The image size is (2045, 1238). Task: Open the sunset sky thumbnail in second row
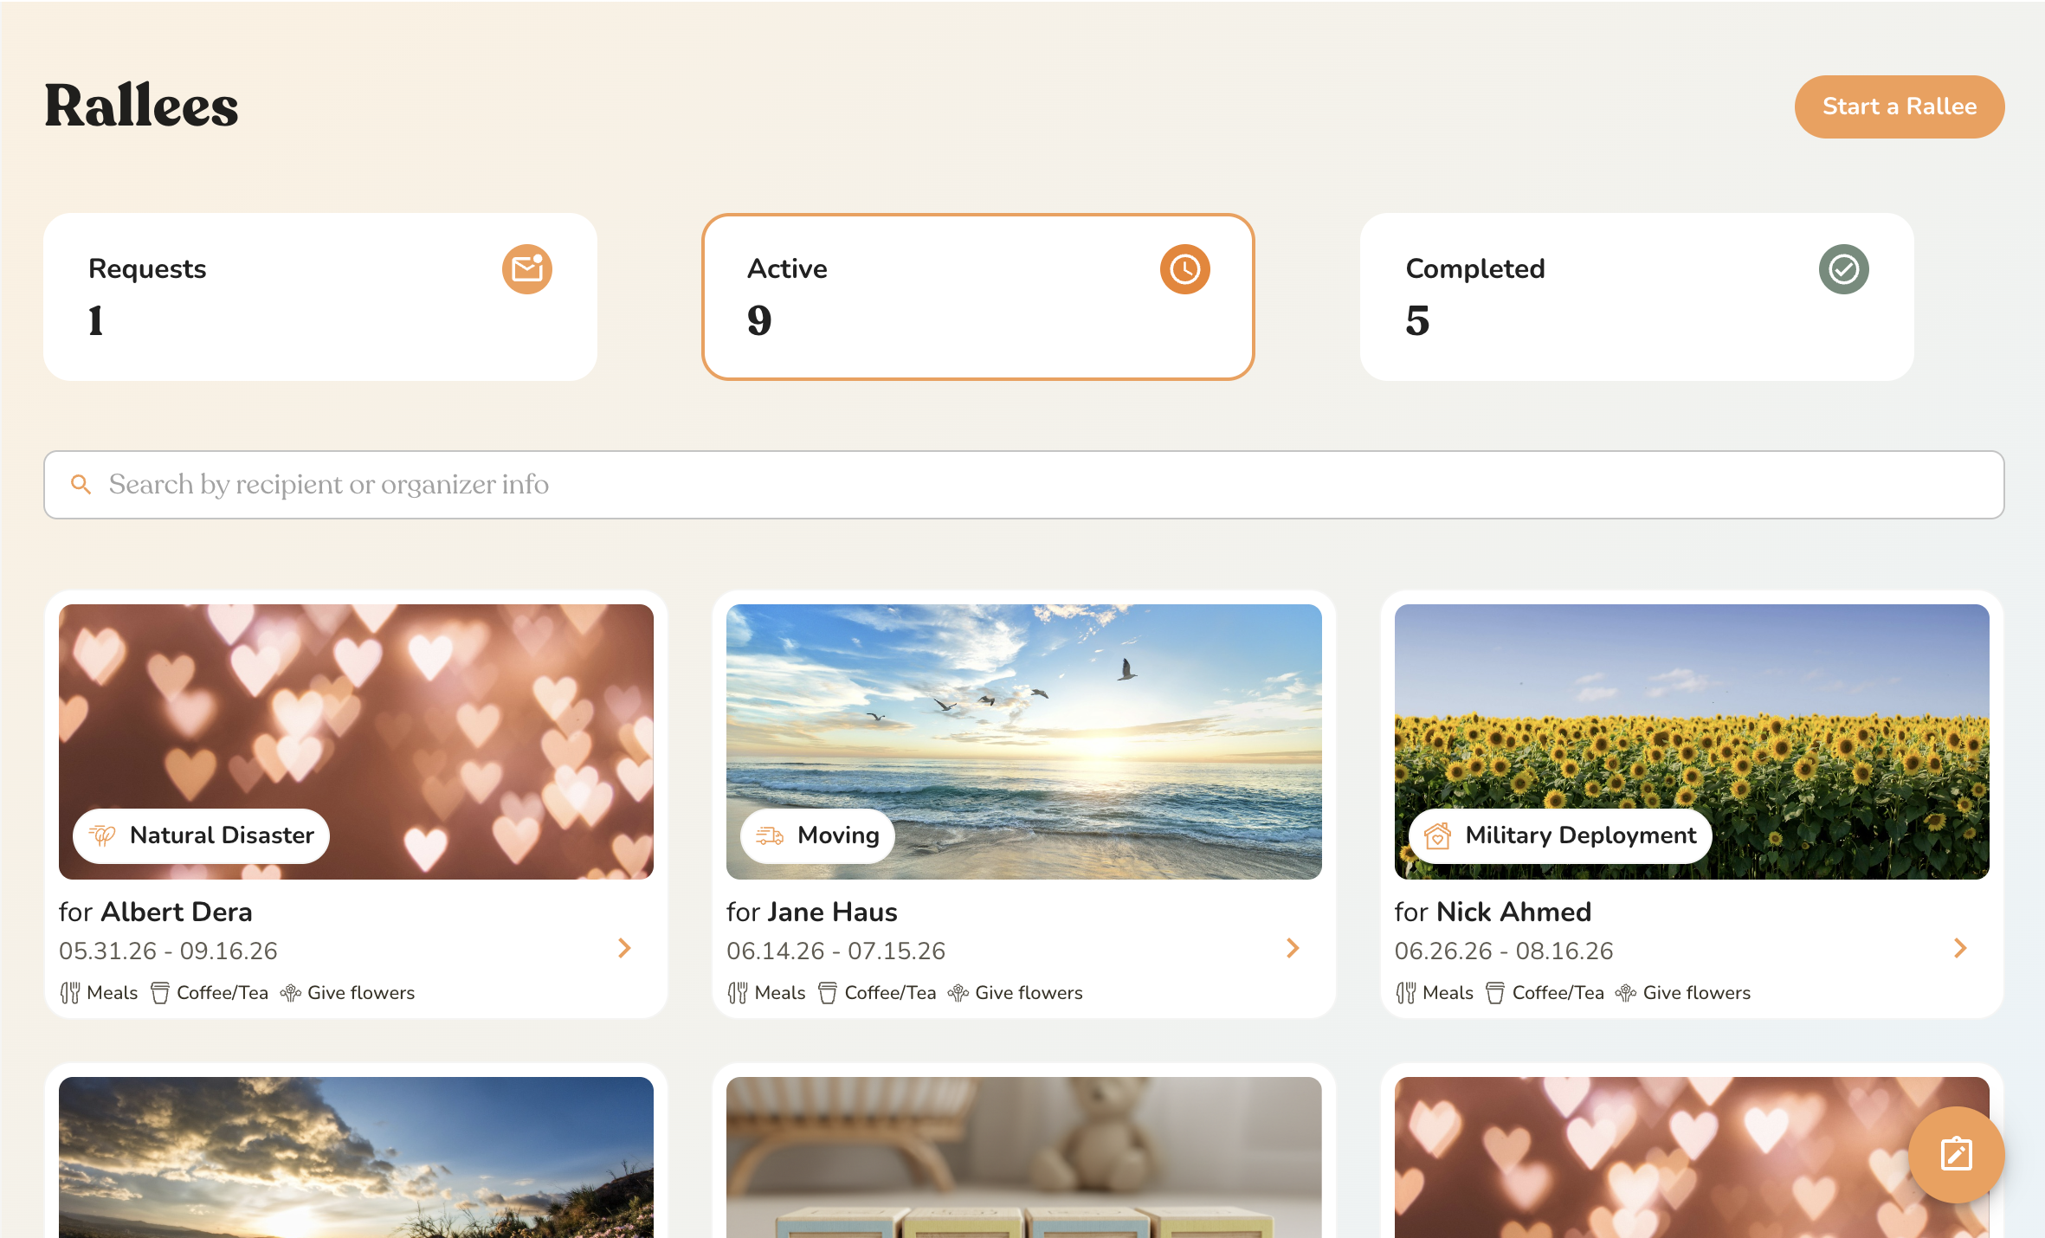[356, 1157]
